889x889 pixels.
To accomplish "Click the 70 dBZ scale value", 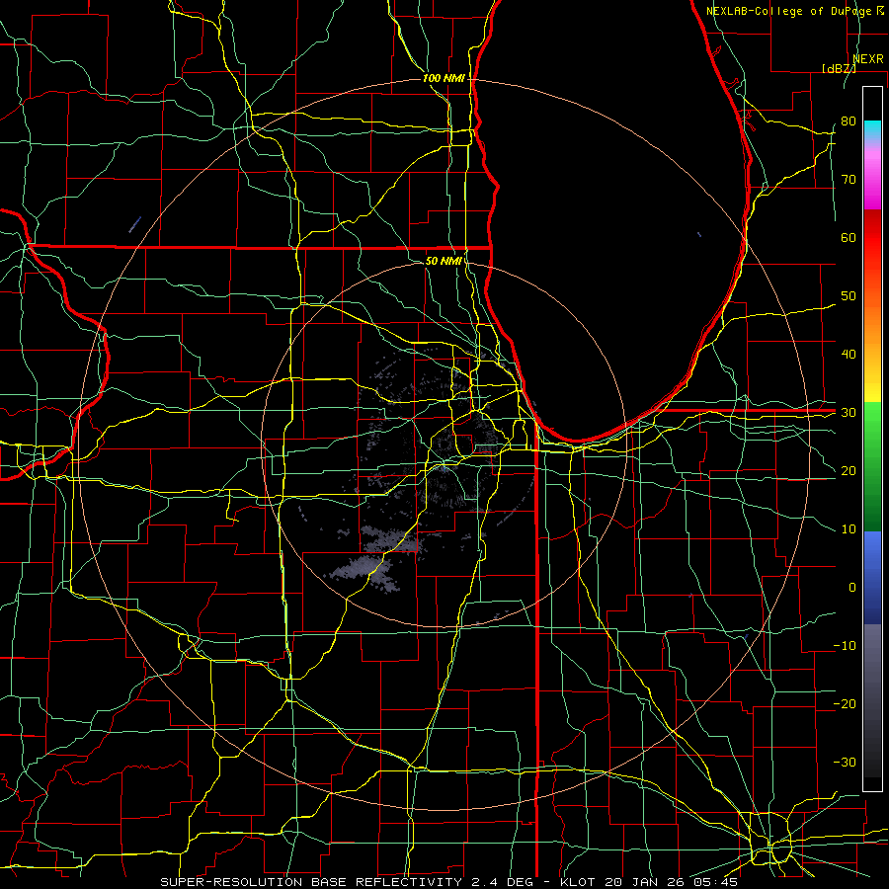I will click(x=849, y=179).
